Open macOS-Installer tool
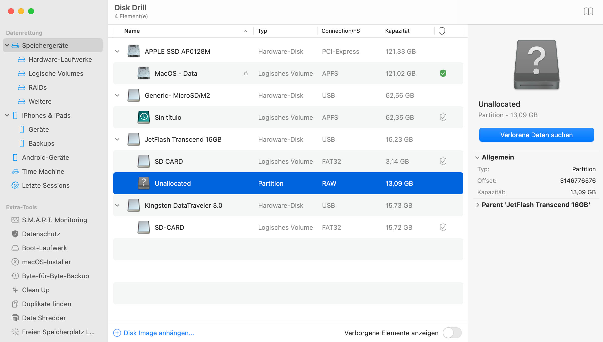 click(x=41, y=262)
